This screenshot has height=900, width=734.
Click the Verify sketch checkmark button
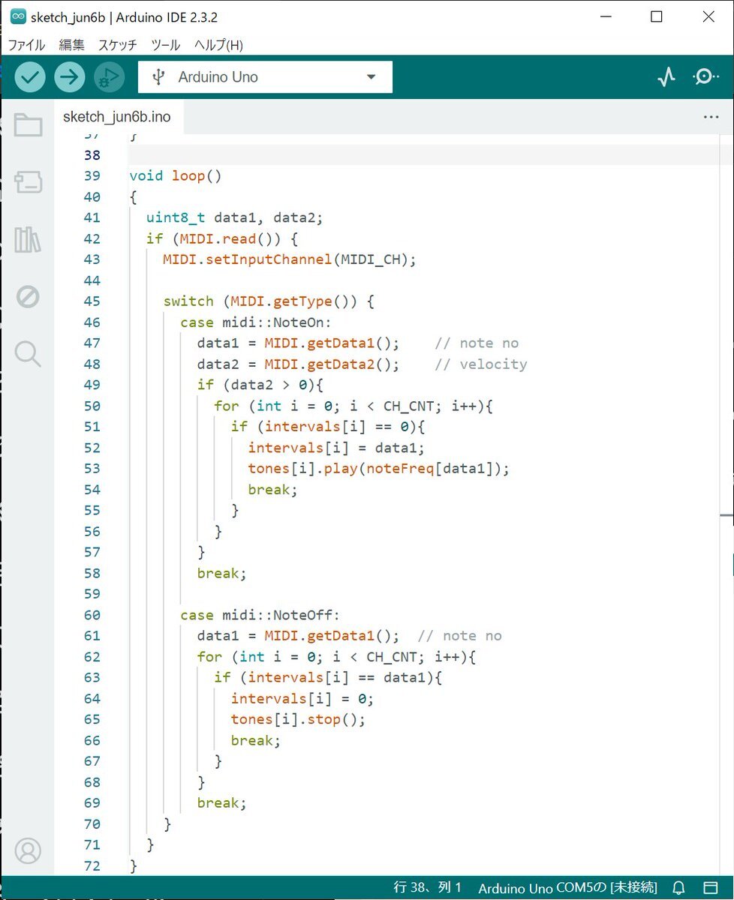[x=30, y=76]
